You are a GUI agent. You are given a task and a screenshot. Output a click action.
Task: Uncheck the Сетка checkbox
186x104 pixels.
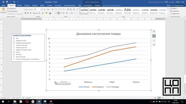(x=14, y=52)
